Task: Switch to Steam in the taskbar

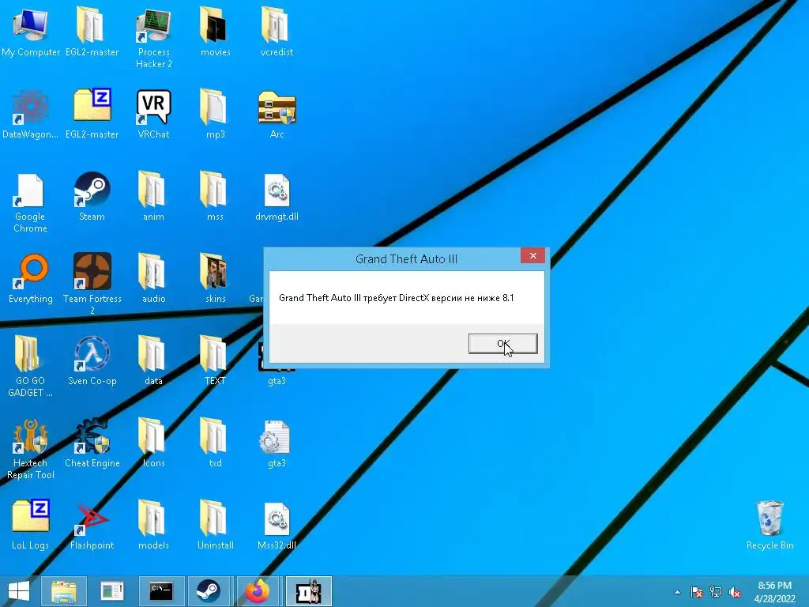Action: pos(209,591)
